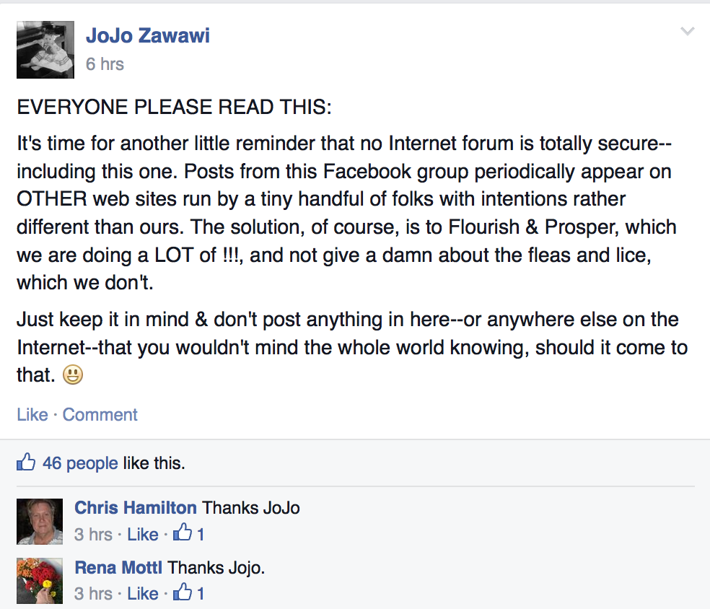Open Chris Hamilton's avatar photo
The width and height of the screenshot is (710, 609).
[x=40, y=522]
